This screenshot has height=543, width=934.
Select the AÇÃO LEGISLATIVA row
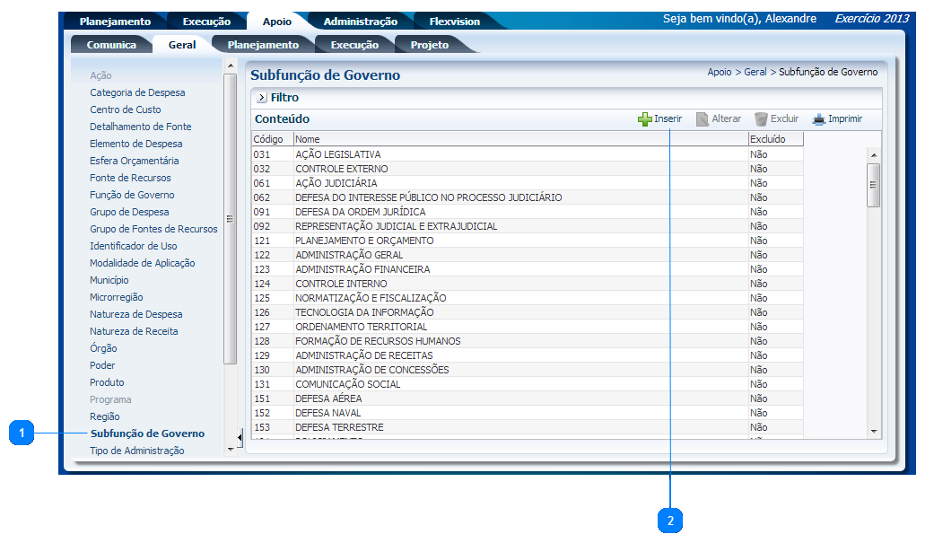click(337, 154)
